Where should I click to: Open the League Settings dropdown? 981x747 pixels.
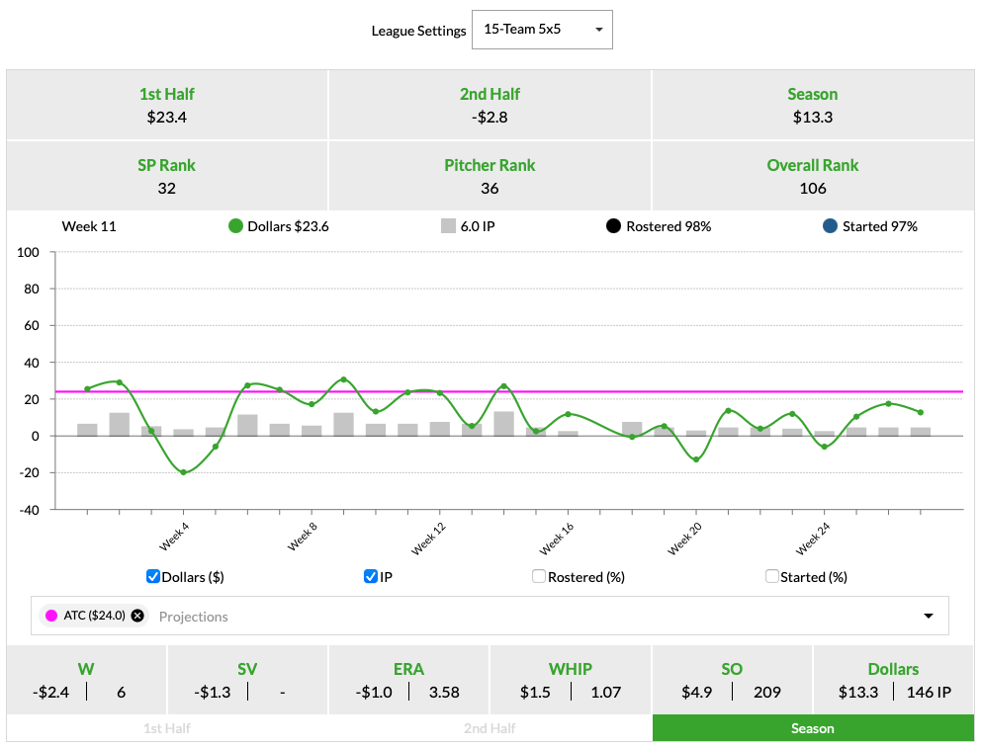(542, 30)
